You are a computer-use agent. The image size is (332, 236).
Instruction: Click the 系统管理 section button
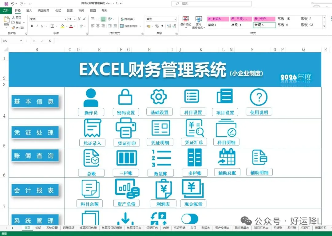[35, 220]
